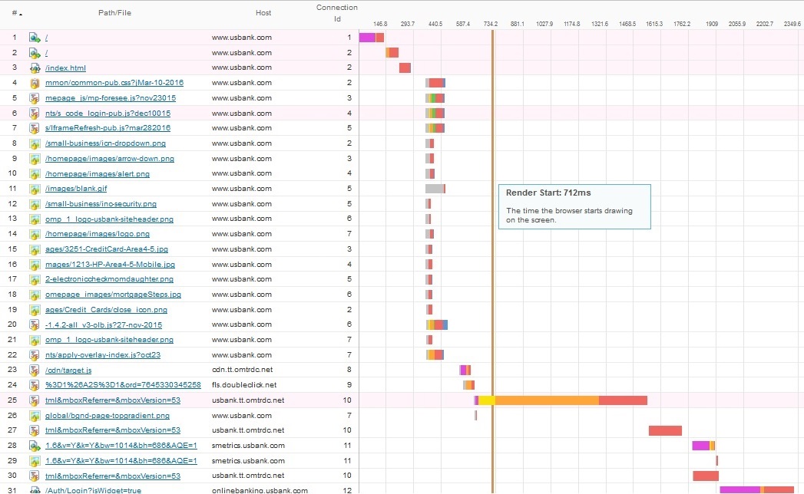Click the '1468.5' timeline axis label

click(x=627, y=24)
